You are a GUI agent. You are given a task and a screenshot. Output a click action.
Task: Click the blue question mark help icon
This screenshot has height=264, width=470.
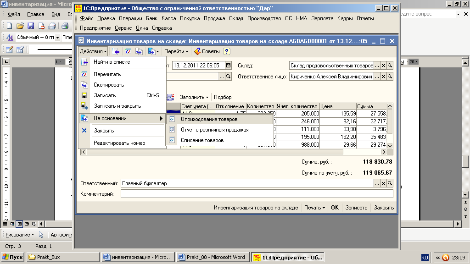(227, 51)
